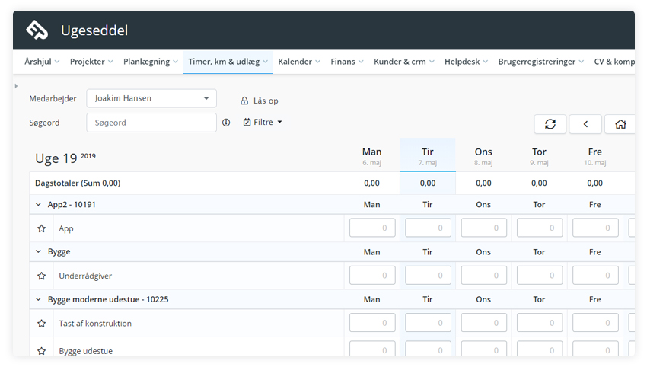Click Underrådgiver Friday hours field

(595, 276)
